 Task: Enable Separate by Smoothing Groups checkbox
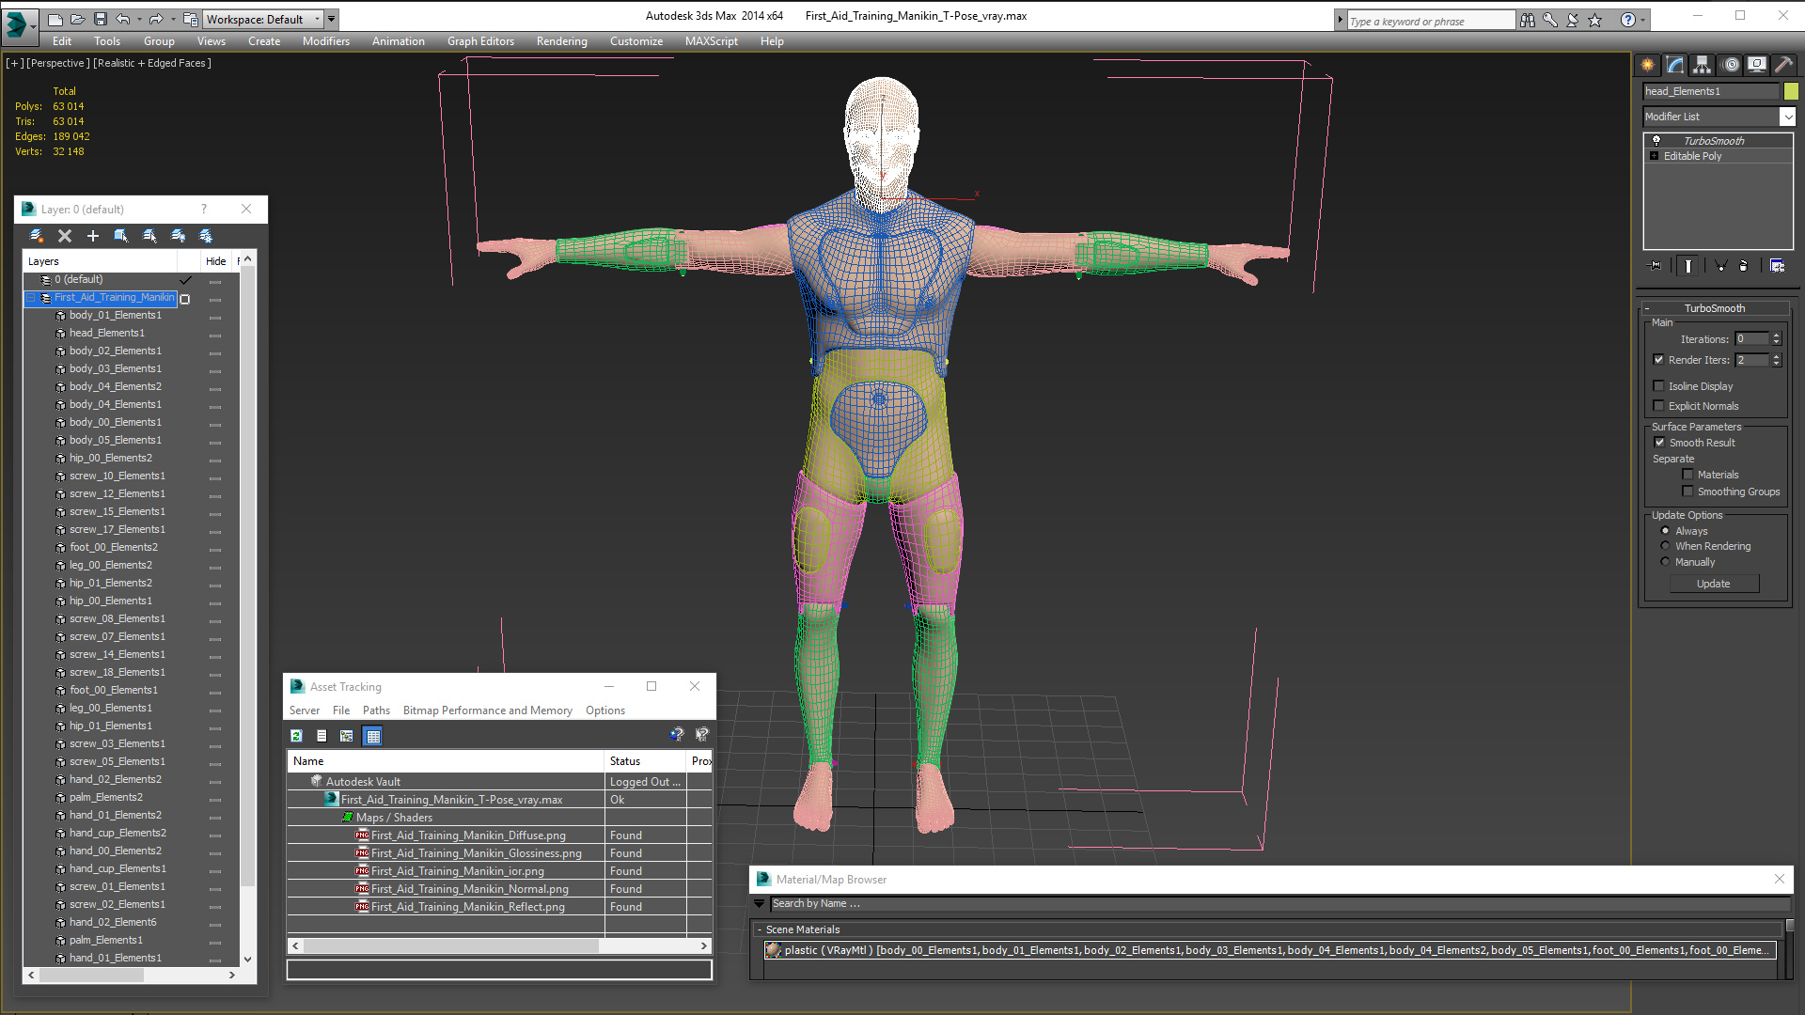point(1688,492)
